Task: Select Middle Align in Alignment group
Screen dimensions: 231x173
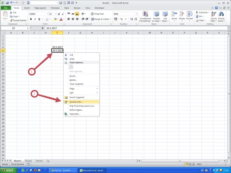Action: coord(73,14)
